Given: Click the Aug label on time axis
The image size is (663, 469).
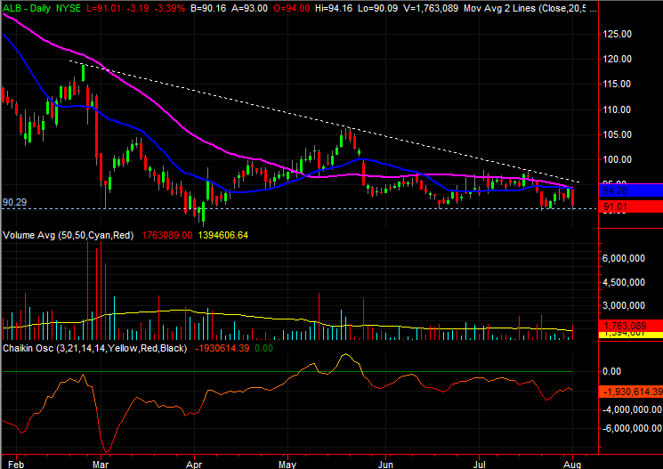Looking at the screenshot, I should tap(575, 463).
